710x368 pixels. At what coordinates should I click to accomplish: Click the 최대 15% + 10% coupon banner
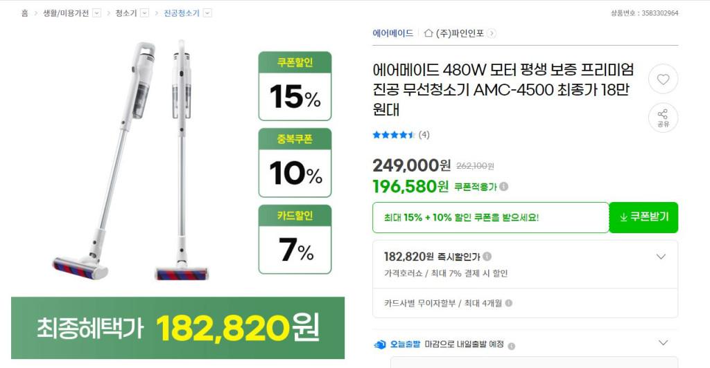pos(490,217)
